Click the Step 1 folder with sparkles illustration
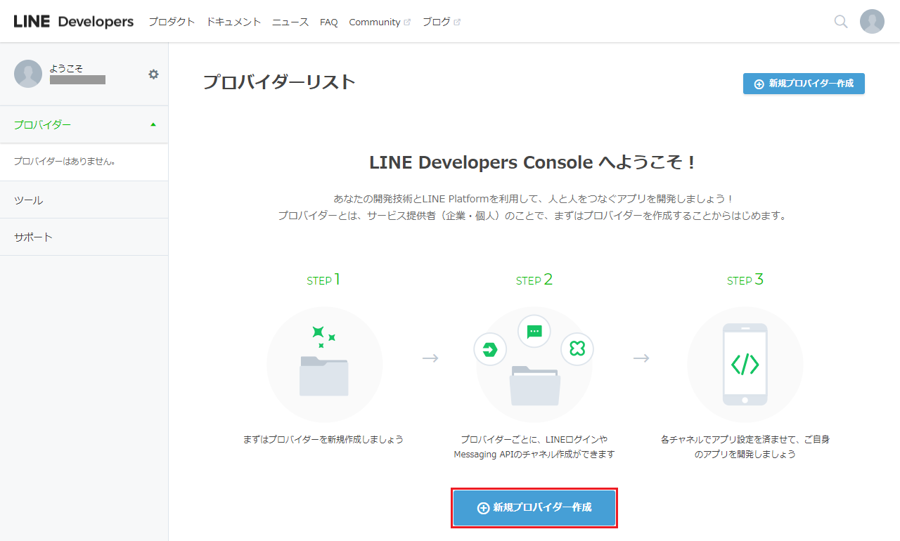This screenshot has width=900, height=541. [x=324, y=365]
